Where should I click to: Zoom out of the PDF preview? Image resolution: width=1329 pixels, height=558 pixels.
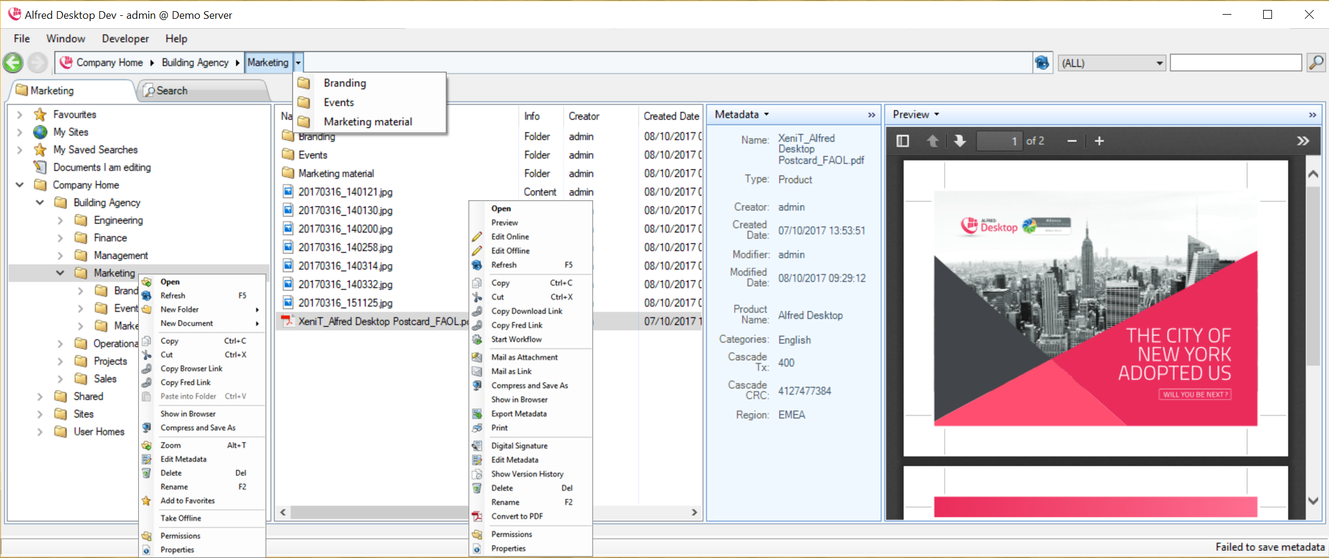pos(1072,141)
